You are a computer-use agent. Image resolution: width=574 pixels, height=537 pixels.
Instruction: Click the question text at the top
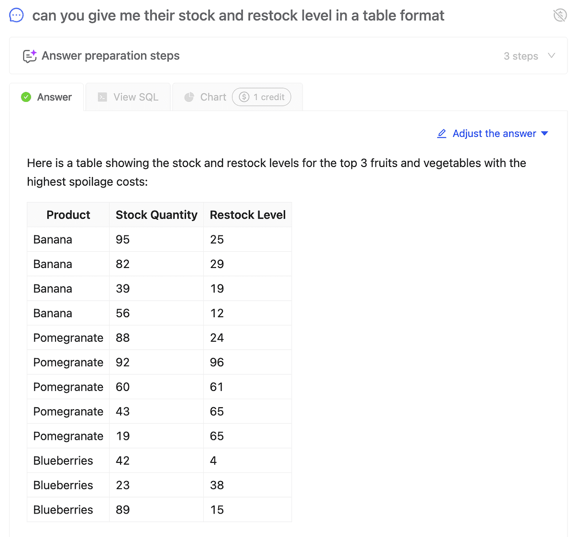pos(238,15)
